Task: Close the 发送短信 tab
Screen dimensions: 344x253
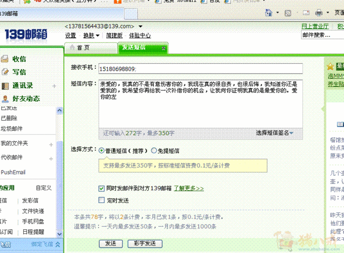Action: 163,48
